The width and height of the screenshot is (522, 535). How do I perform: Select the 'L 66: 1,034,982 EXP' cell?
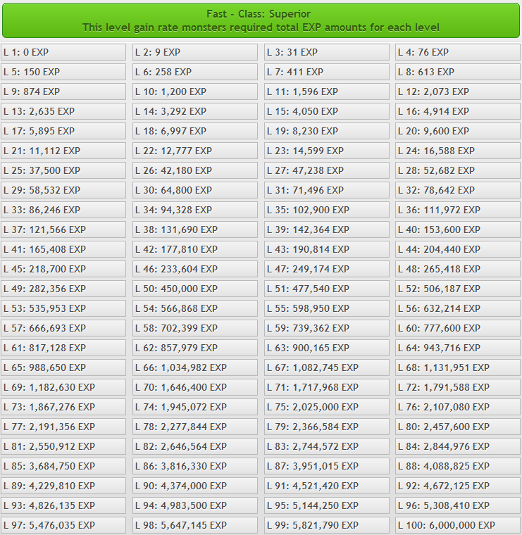pos(195,367)
